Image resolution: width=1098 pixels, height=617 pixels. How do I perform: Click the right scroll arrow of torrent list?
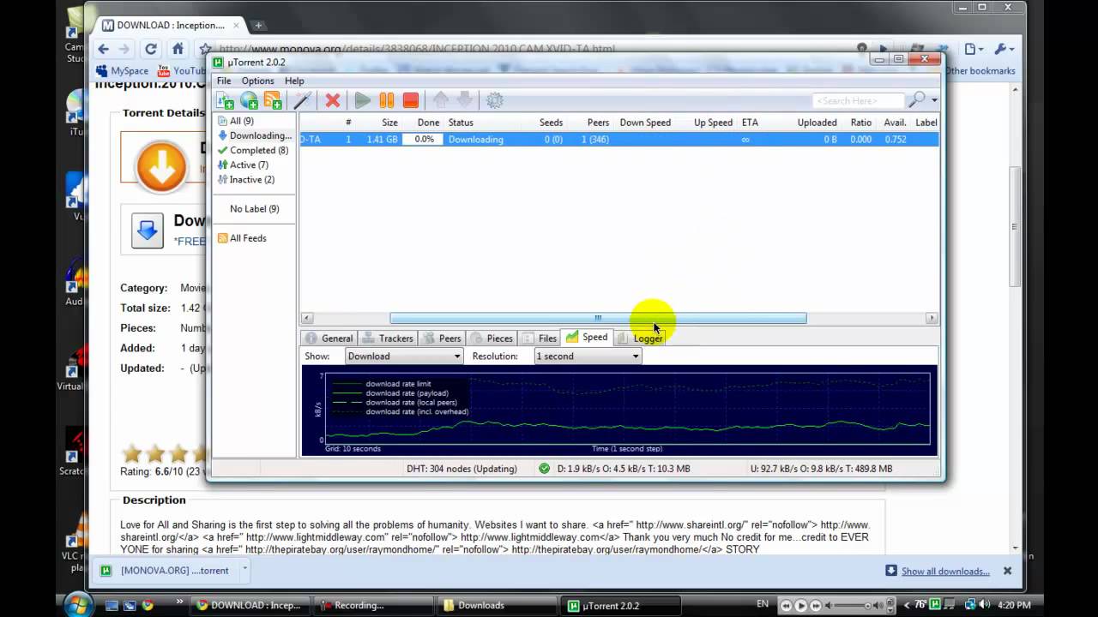[932, 318]
